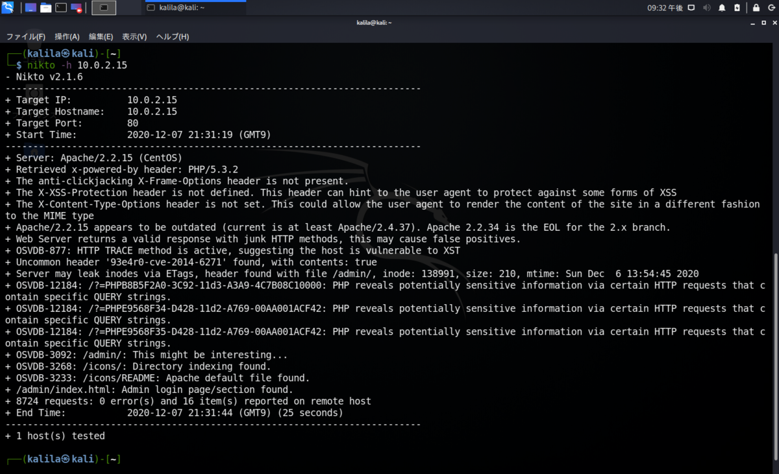Open the Kali dragon applications menu
The height and width of the screenshot is (474, 779).
pyautogui.click(x=8, y=8)
